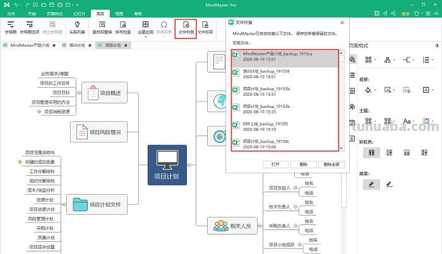The image size is (442, 254).
Task: Open the background fill color dropdown
Action: click(370, 89)
